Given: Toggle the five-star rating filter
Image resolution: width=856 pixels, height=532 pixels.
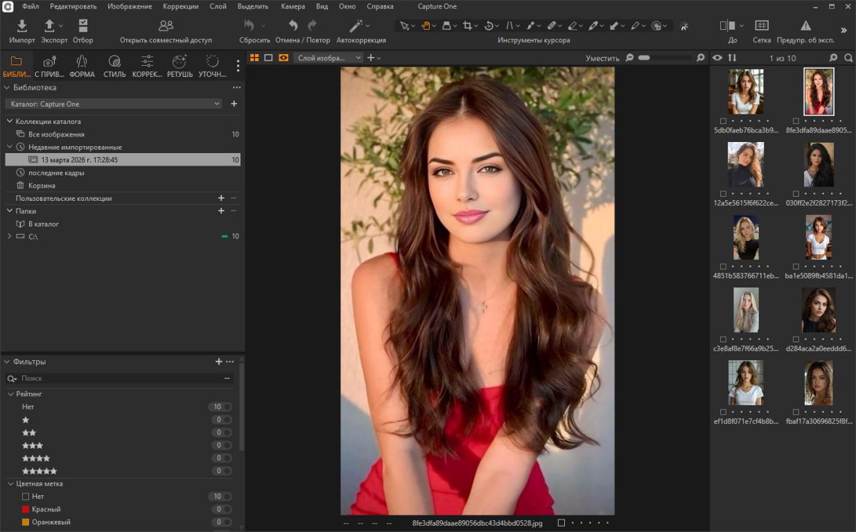Looking at the screenshot, I should pyautogui.click(x=40, y=471).
